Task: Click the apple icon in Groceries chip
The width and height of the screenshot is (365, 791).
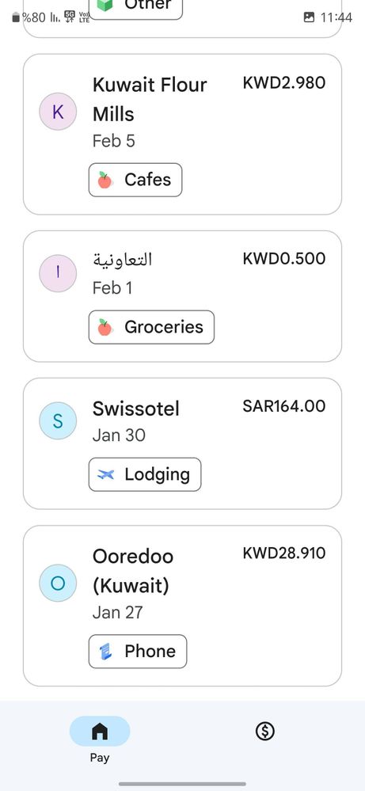Action: click(105, 327)
